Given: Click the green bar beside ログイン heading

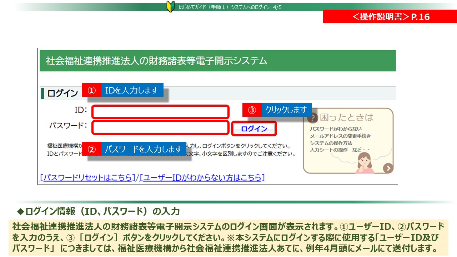Looking at the screenshot, I should pyautogui.click(x=43, y=94).
